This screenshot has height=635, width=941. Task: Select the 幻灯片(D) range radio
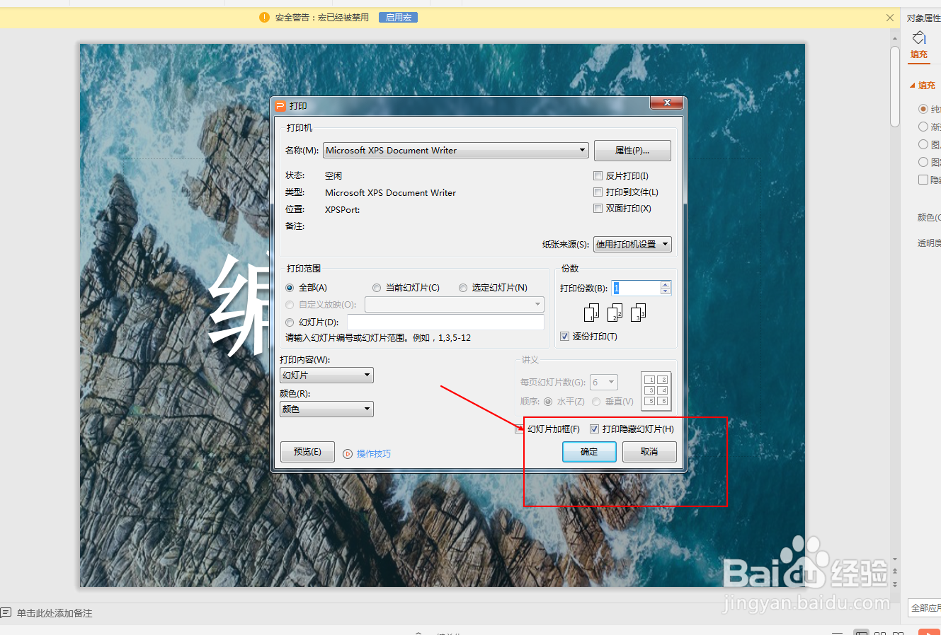290,322
